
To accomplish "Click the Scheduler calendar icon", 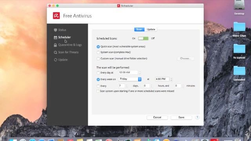I will (55, 38).
